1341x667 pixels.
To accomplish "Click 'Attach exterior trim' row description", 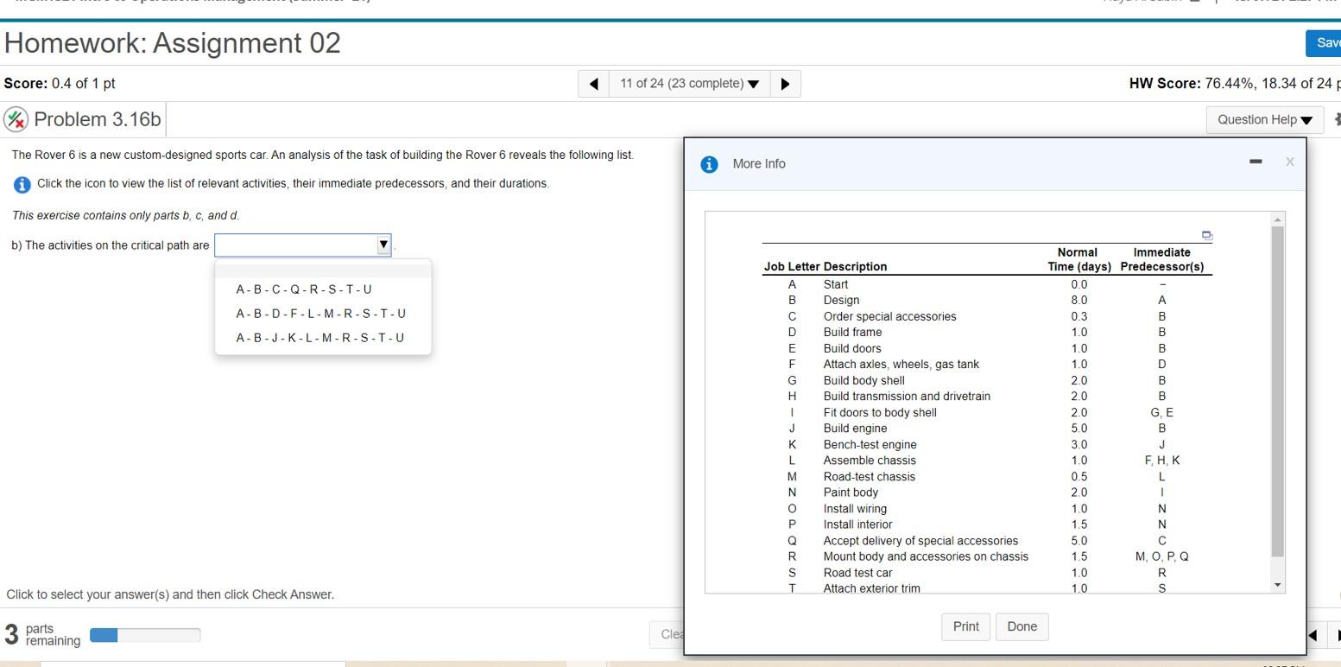I will (x=871, y=588).
